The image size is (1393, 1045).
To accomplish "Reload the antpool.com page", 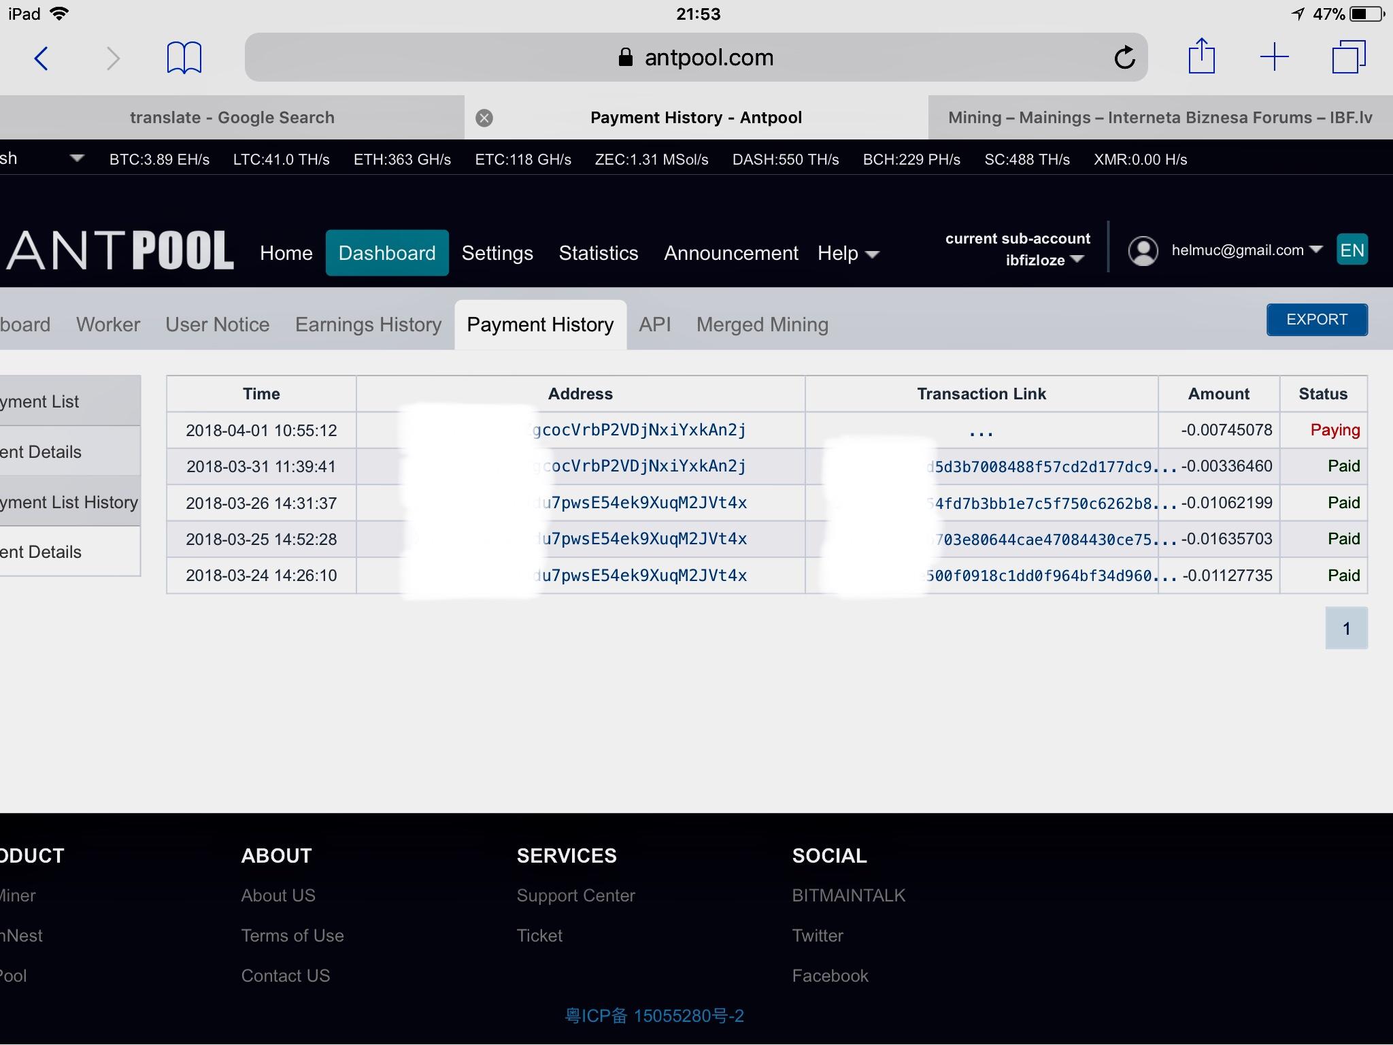I will point(1124,58).
